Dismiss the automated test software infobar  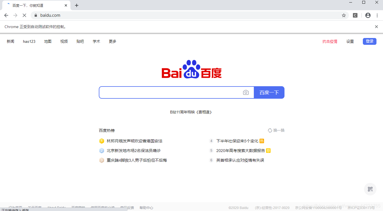[x=376, y=27]
